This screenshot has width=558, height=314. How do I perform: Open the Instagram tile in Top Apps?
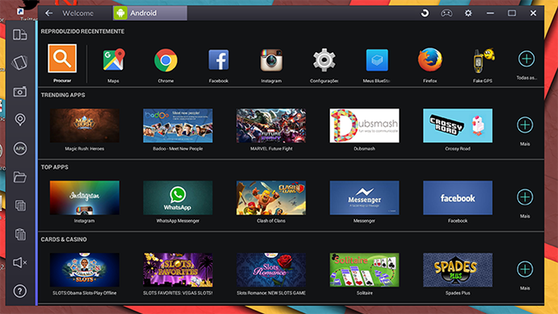84,198
